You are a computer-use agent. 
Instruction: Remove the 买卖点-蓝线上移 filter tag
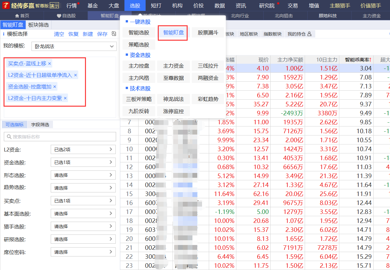(x=50, y=64)
